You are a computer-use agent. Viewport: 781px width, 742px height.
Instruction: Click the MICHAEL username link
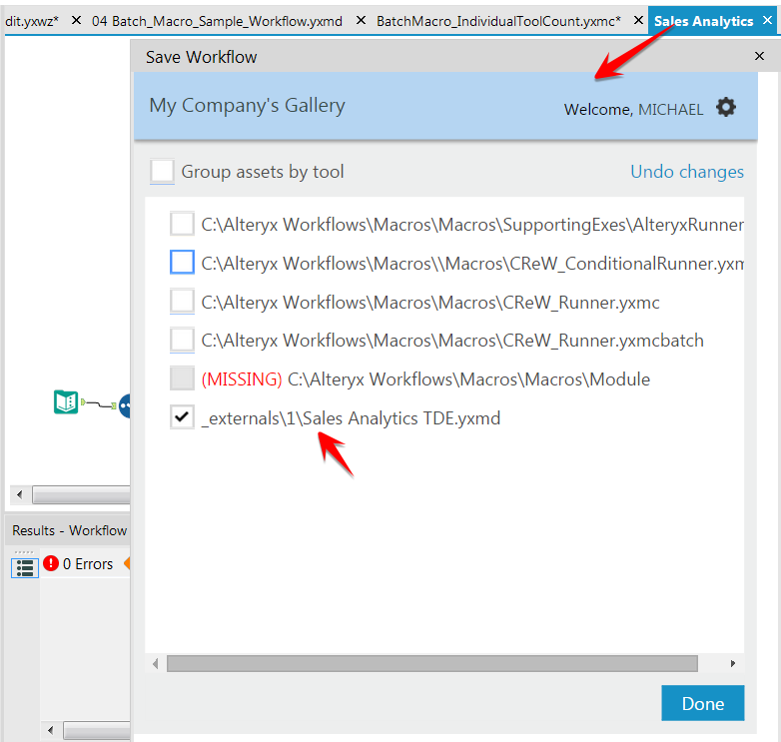coord(670,110)
